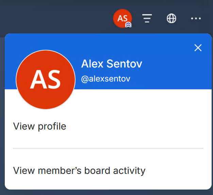Open the three-dot board menu
This screenshot has width=213, height=195.
click(x=196, y=18)
